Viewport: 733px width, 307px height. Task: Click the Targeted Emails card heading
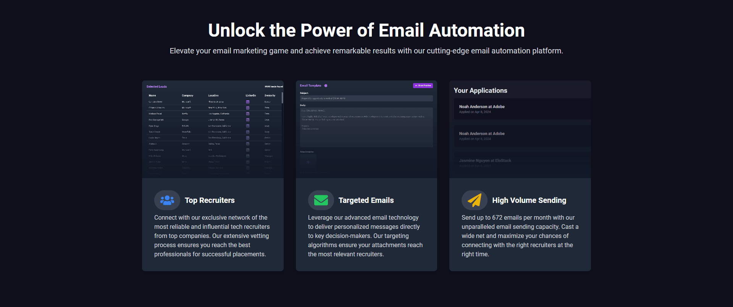[x=366, y=200]
